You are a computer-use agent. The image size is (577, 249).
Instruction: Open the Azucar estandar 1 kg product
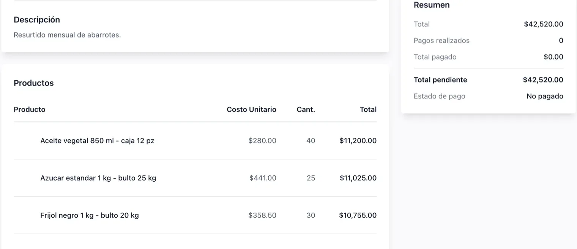tap(98, 178)
